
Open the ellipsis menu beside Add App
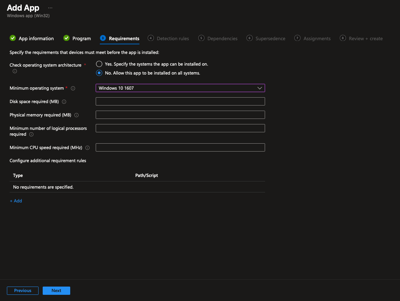click(x=50, y=8)
